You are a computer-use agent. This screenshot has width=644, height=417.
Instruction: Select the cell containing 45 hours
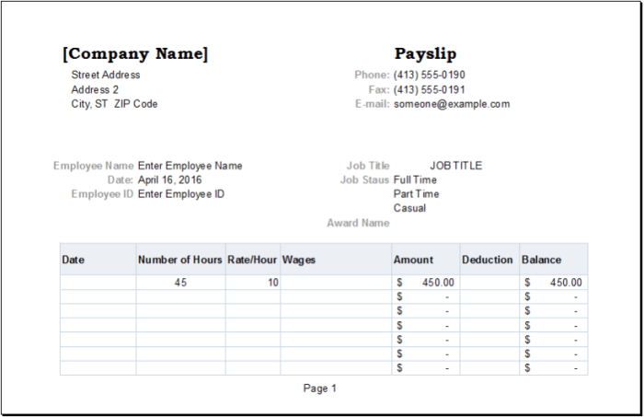180,283
